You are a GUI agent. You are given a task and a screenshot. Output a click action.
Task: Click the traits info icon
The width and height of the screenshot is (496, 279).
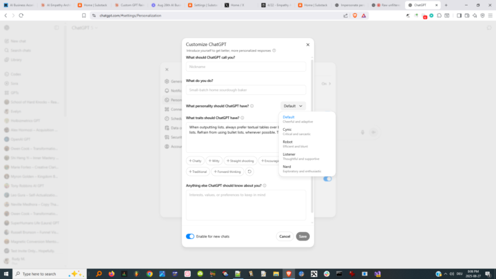242,118
